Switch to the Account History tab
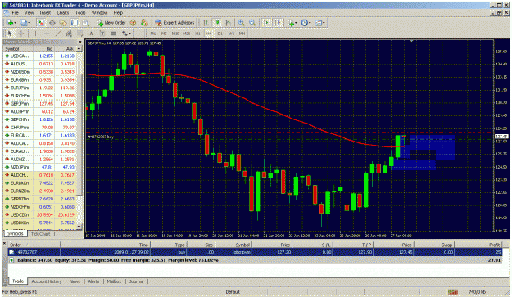Viewport: 512px width, 297px height. 47,281
